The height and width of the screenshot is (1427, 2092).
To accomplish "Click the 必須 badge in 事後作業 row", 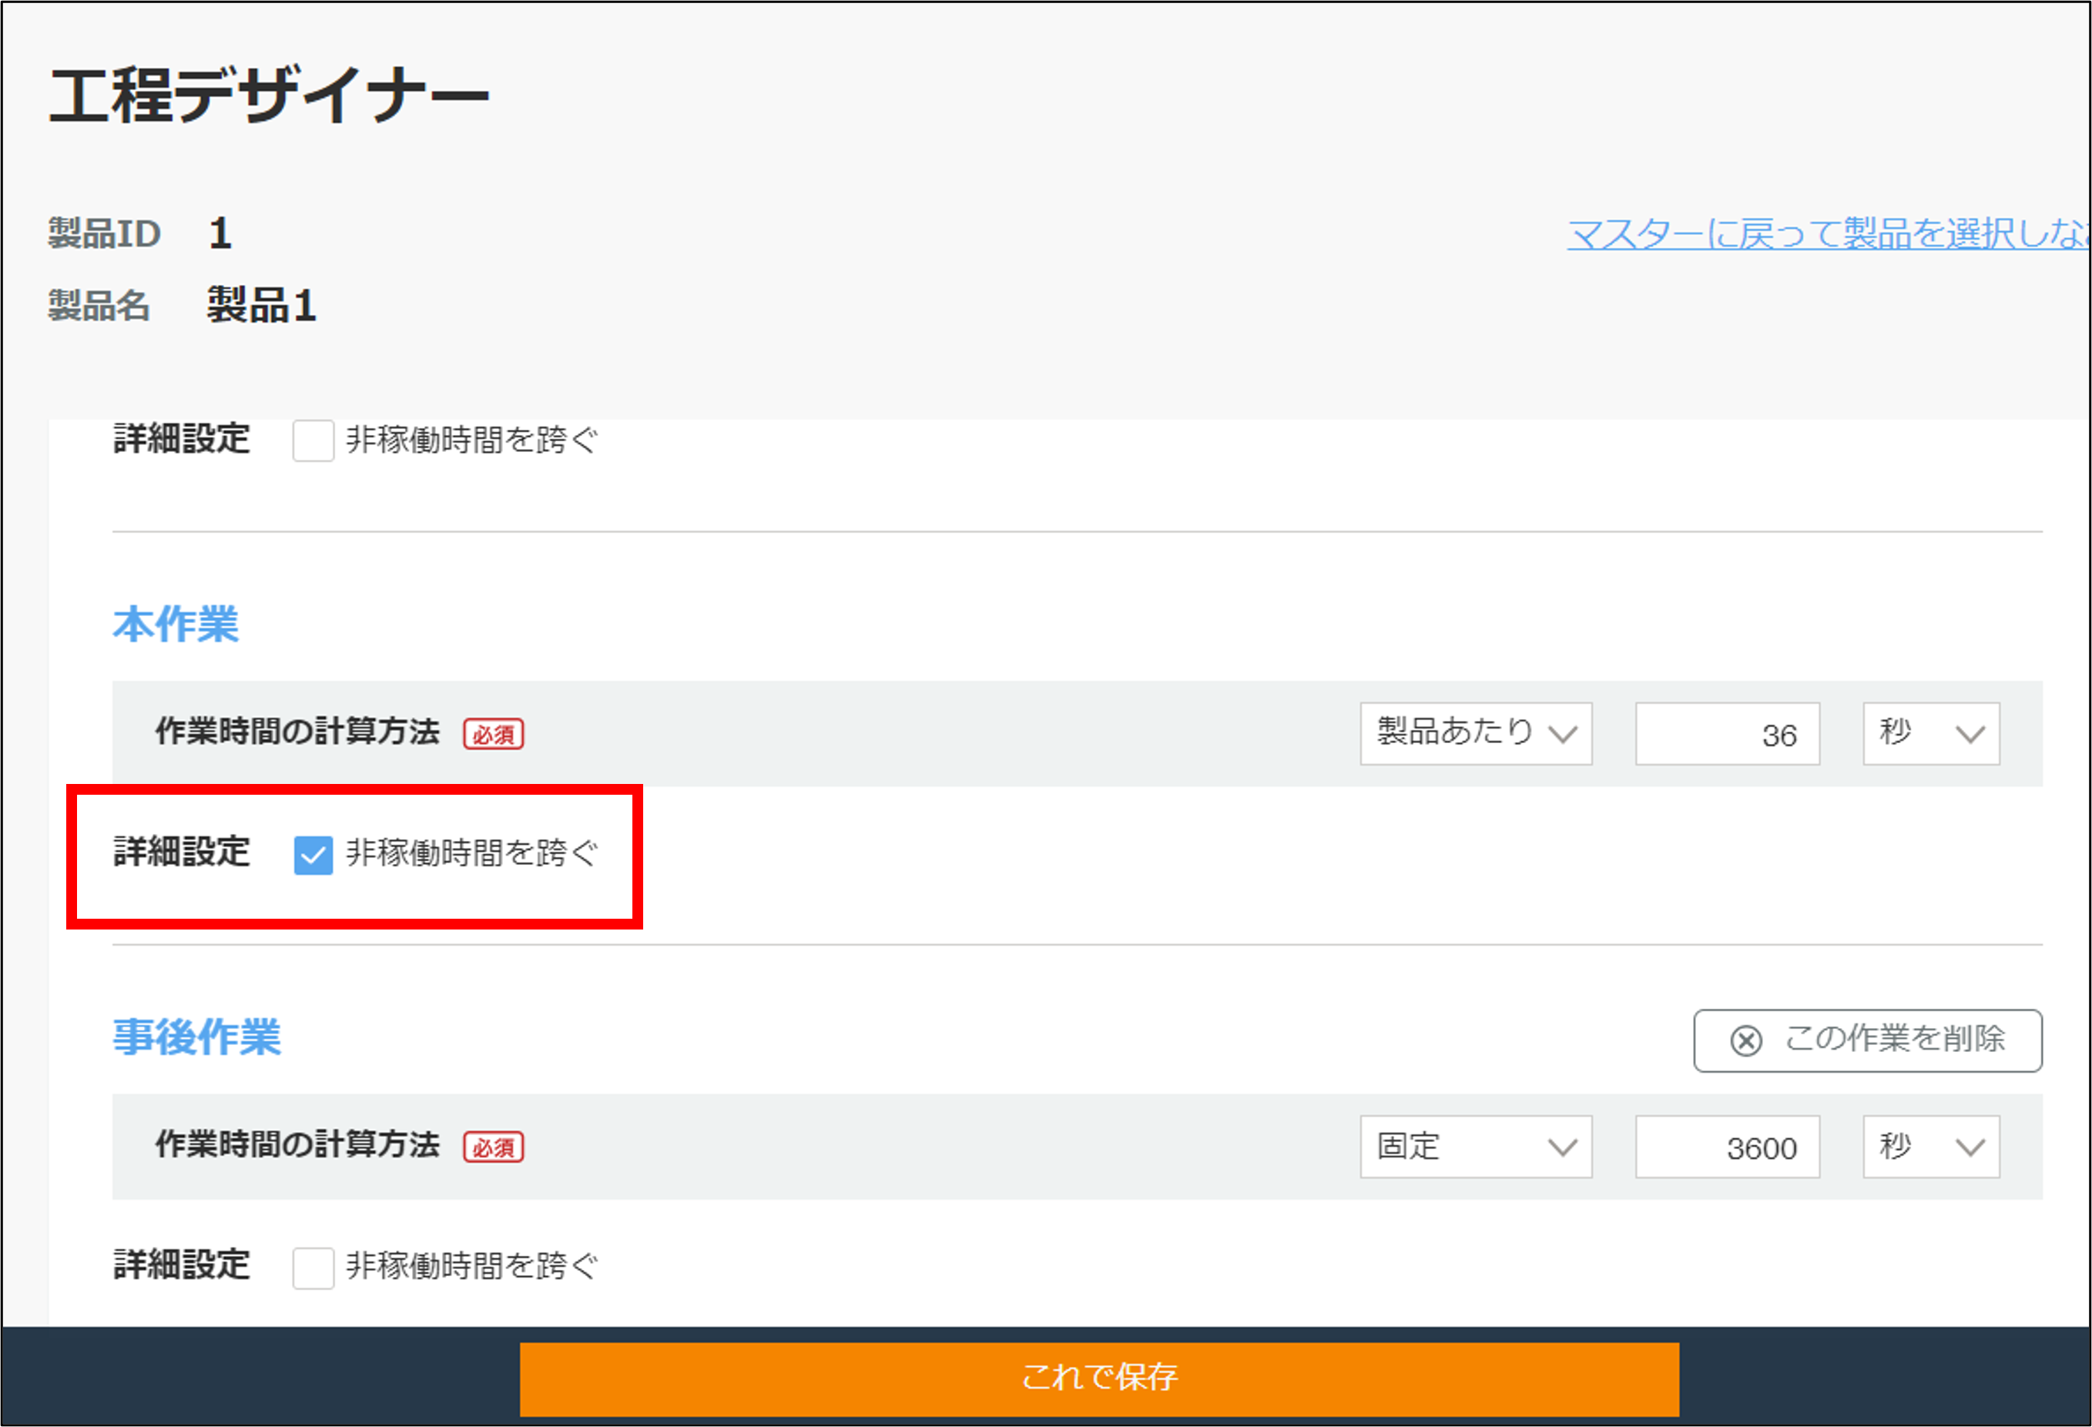I will [493, 1147].
